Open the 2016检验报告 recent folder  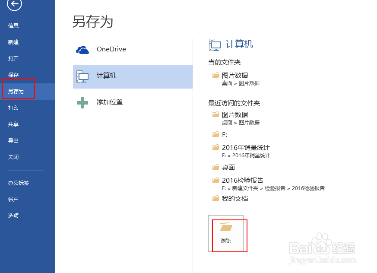(x=242, y=180)
